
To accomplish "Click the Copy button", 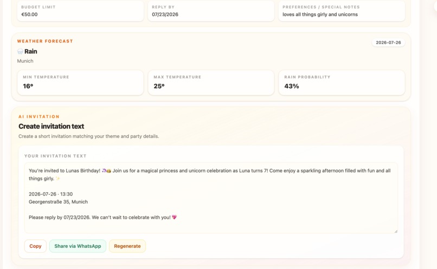I will coord(35,246).
